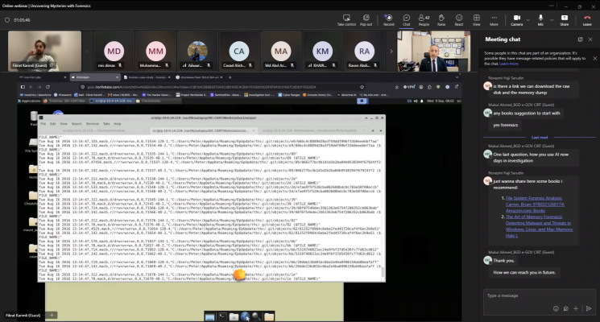Open the React emoji menu
Viewport: 600px width, 322px height.
[459, 20]
